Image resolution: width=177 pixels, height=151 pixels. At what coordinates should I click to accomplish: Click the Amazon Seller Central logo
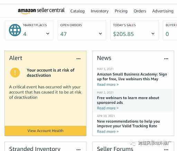[x=41, y=11]
